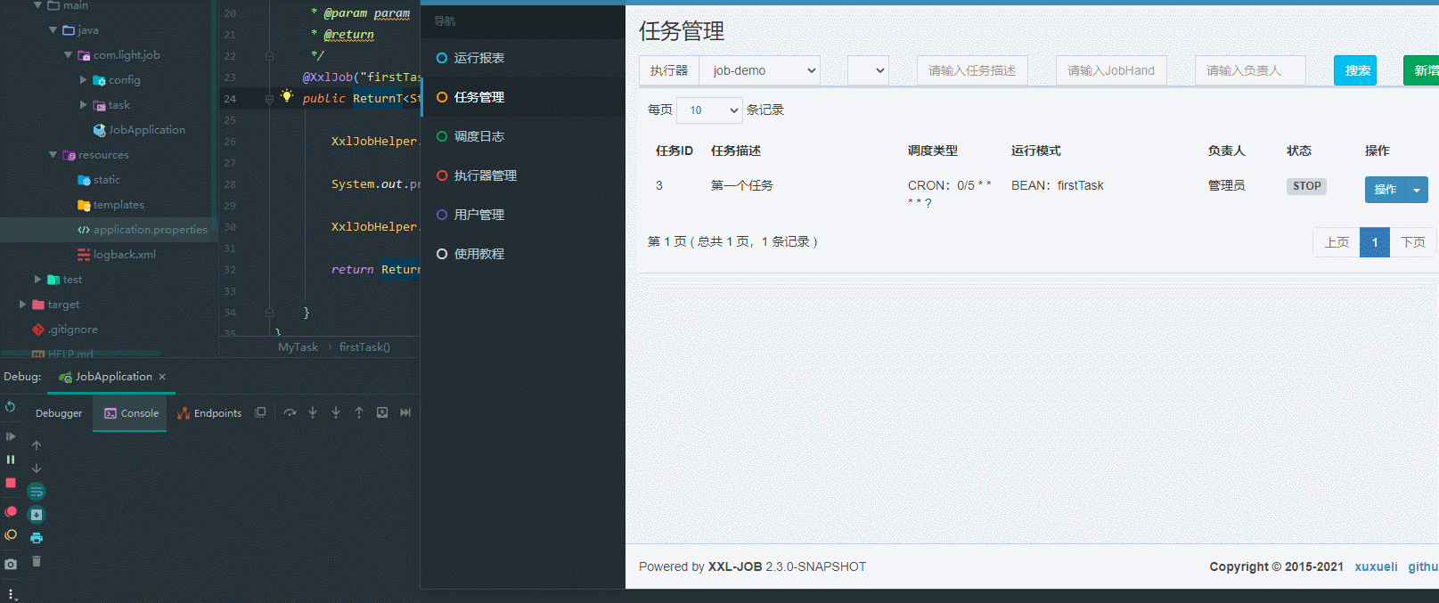The image size is (1439, 603).
Task: Click the 请输入JobHand input field
Action: [1111, 70]
